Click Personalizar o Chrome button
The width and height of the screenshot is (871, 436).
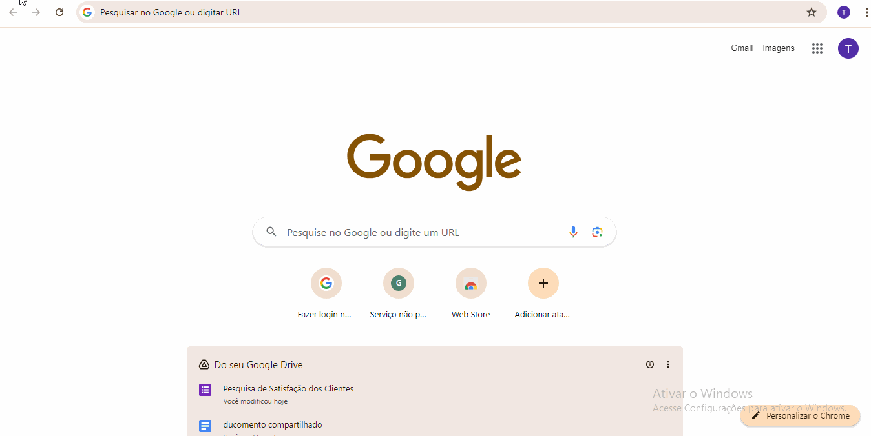tap(801, 416)
